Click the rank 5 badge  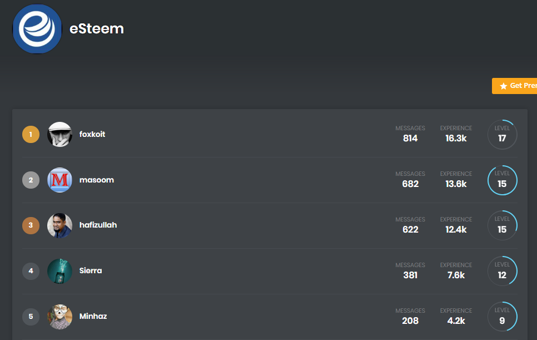31,317
